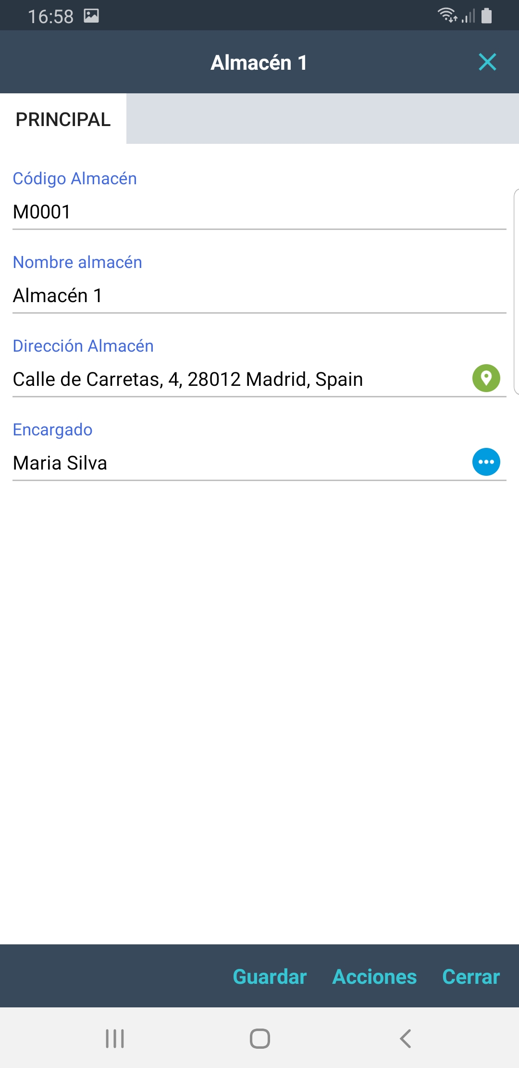Open the map location pin for the address
The height and width of the screenshot is (1068, 519).
[486, 378]
